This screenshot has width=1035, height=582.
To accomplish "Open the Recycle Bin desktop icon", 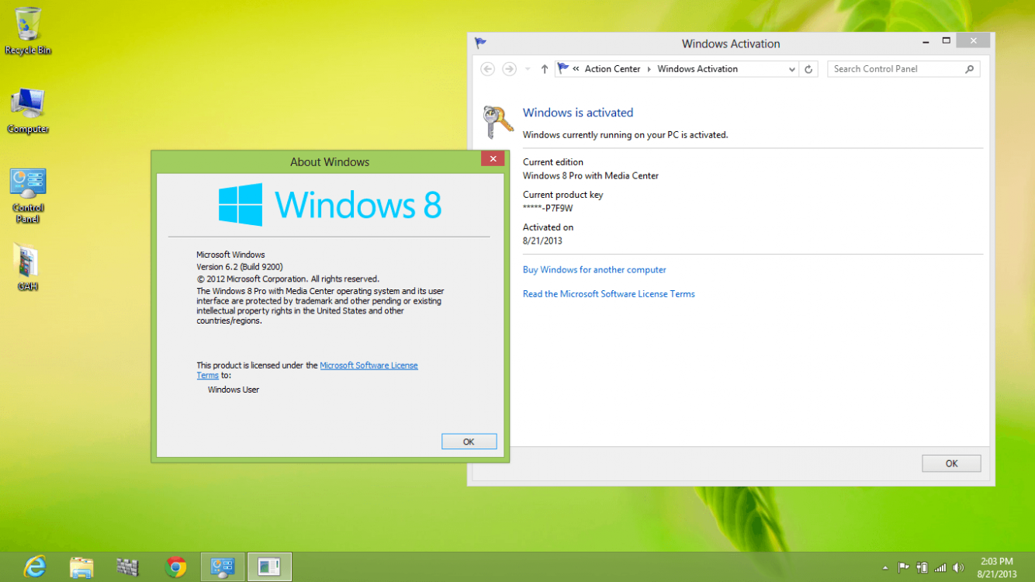I will pyautogui.click(x=28, y=30).
